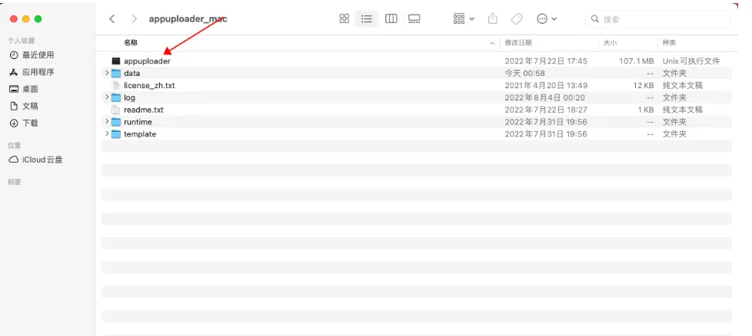Expand the log folder disclosure arrow
The width and height of the screenshot is (752, 336).
coord(107,97)
